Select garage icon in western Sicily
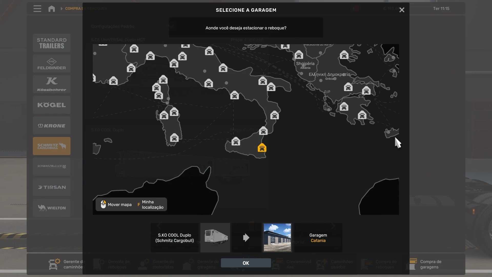 click(x=236, y=141)
